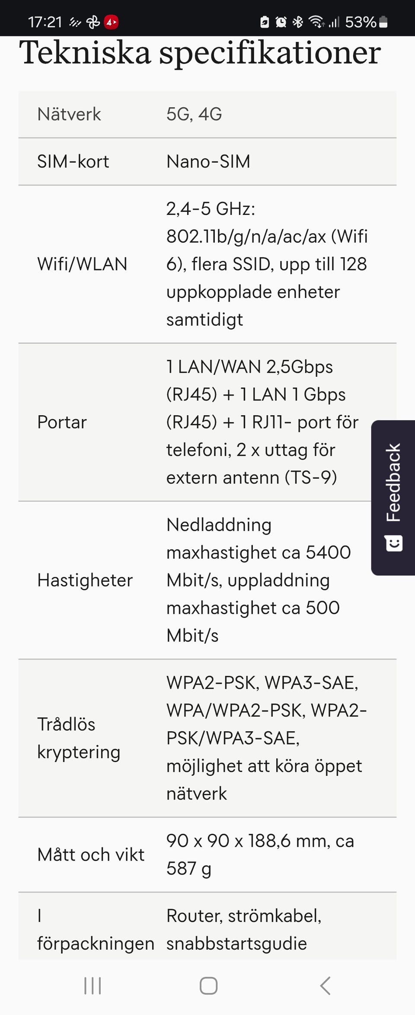Select the Nätverk row value 5G, 4G
Screen dimensions: 415x1015
[x=194, y=115]
